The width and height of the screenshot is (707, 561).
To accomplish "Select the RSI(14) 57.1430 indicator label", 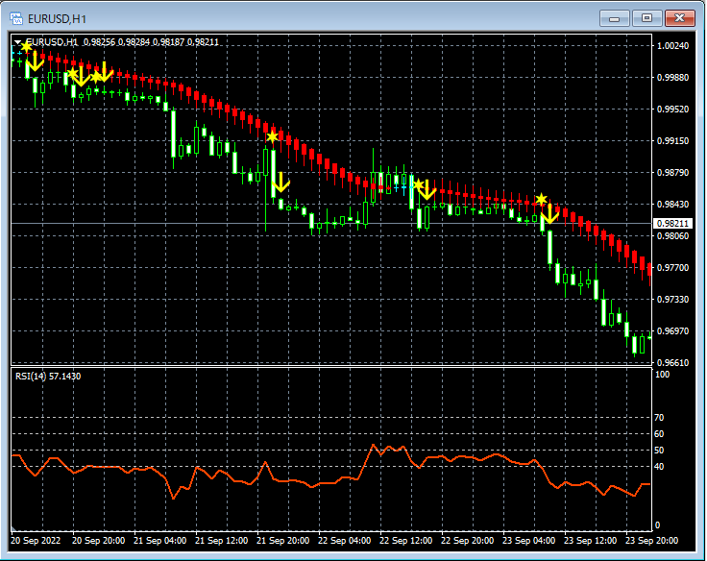I will pyautogui.click(x=48, y=377).
